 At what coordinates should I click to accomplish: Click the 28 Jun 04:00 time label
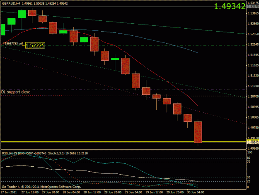point(71,193)
